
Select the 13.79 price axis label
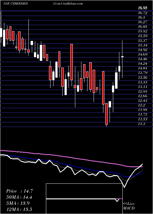[x=143, y=73]
